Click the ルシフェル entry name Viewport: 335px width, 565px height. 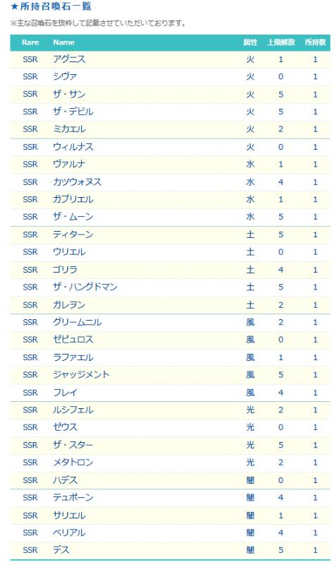(x=73, y=410)
